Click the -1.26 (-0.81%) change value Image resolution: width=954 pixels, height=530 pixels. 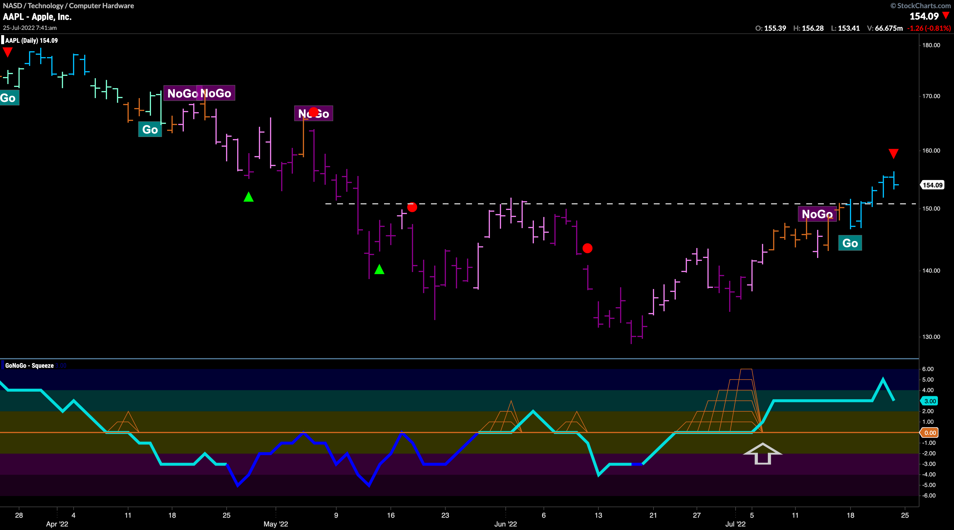929,28
